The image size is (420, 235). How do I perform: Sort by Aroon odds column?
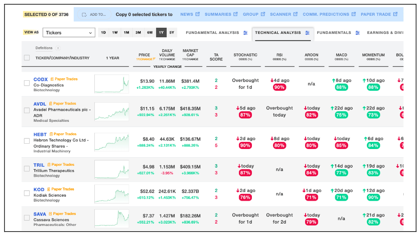click(x=311, y=57)
